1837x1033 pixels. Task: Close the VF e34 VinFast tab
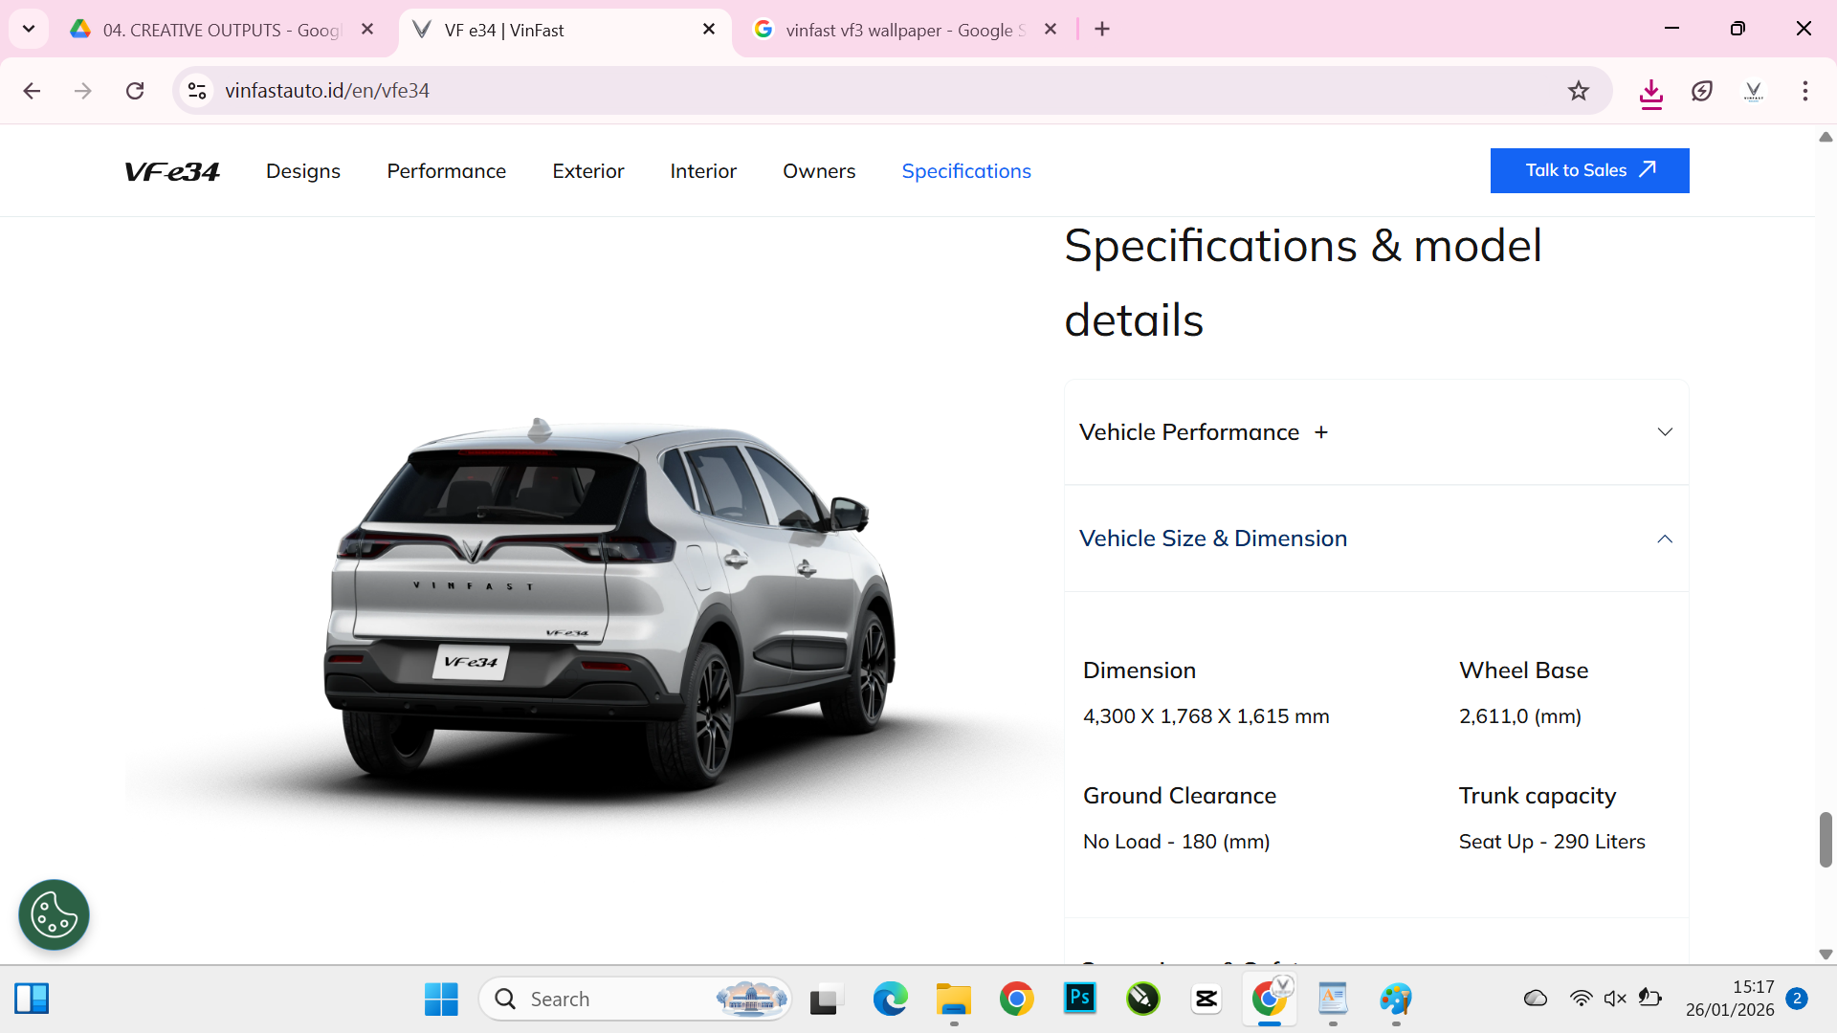click(x=709, y=30)
